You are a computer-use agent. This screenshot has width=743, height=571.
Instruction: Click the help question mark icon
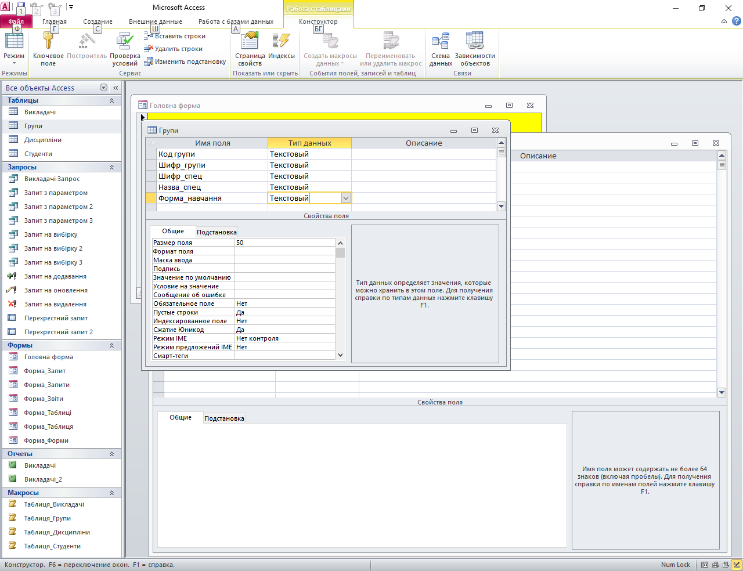pos(737,21)
